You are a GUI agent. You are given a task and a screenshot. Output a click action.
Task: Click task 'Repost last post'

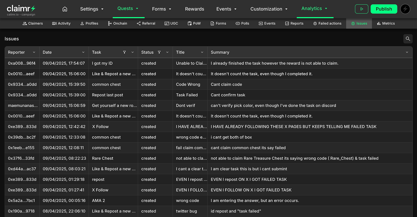[108, 95]
